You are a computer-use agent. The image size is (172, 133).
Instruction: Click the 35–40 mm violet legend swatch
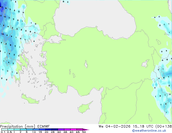67,129
